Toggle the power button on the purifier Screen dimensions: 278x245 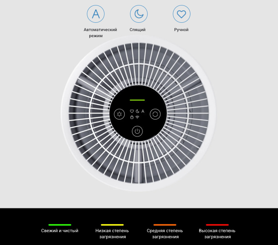(x=137, y=131)
